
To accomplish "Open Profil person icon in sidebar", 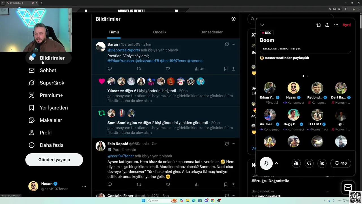I will 32,133.
